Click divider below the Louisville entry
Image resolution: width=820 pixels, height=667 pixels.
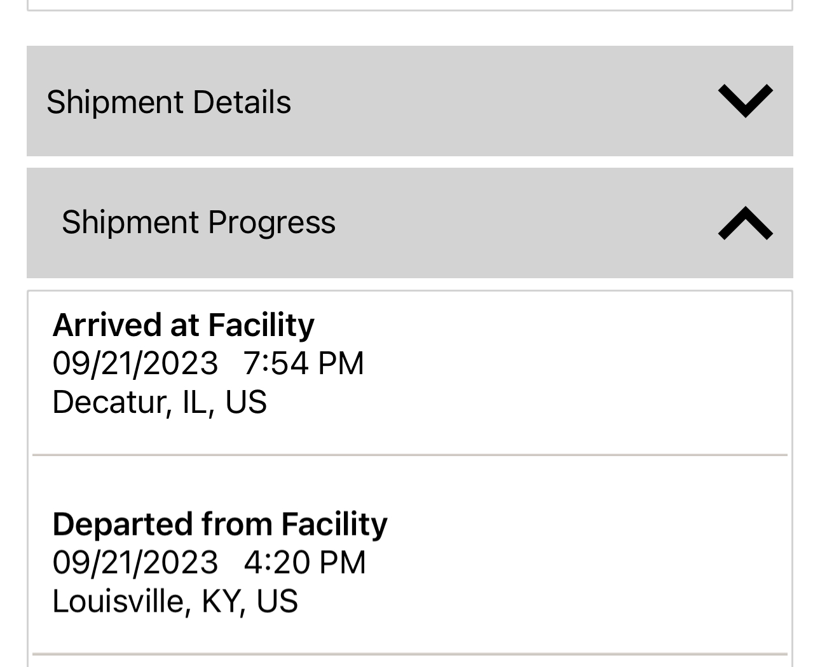pos(409,654)
